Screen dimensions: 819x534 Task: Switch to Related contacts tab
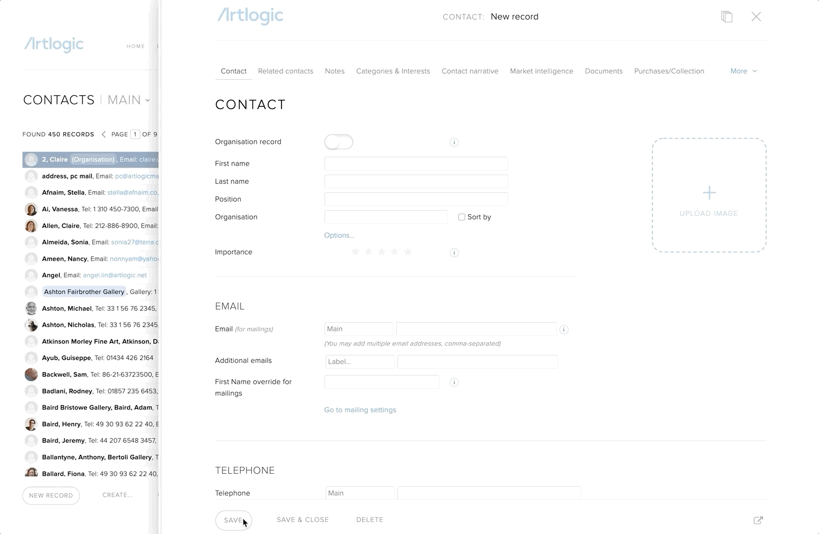coord(285,71)
